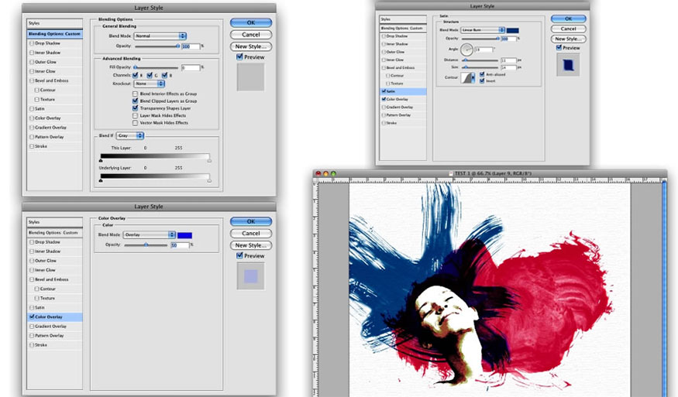This screenshot has width=678, height=397.
Task: Enable Layer Mask Hides Effects checkbox
Action: (135, 115)
